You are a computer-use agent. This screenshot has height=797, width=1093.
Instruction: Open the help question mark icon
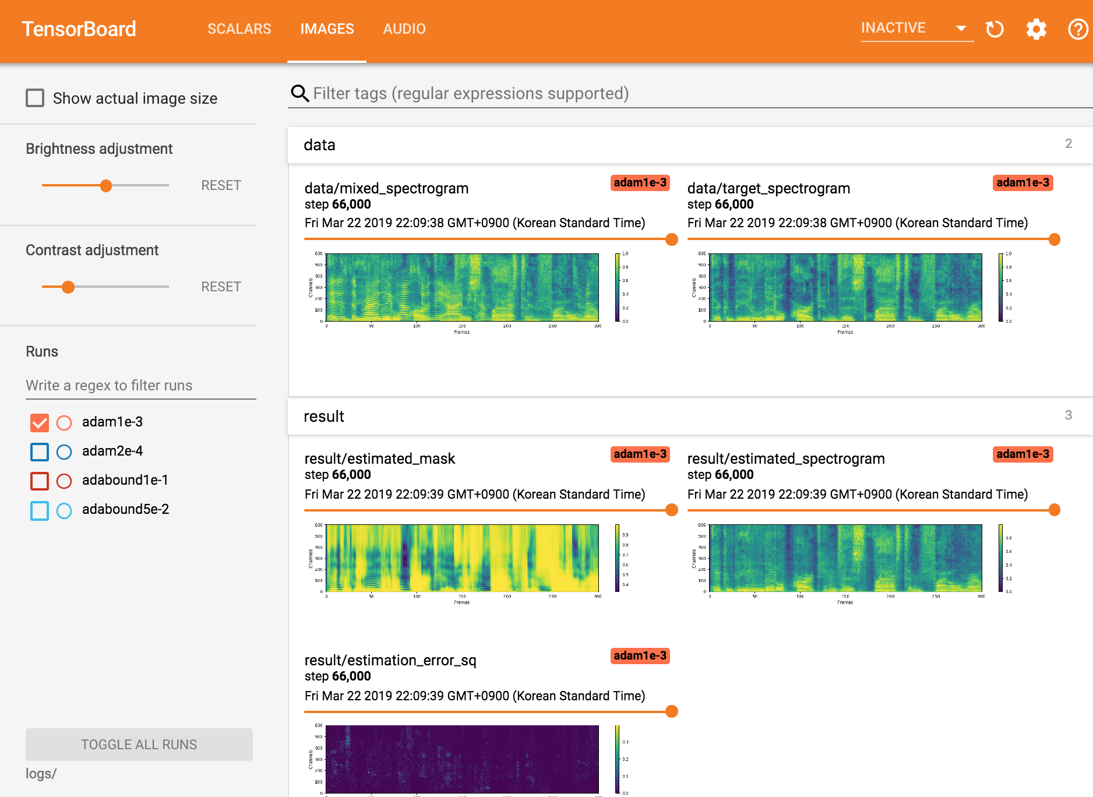(1077, 29)
